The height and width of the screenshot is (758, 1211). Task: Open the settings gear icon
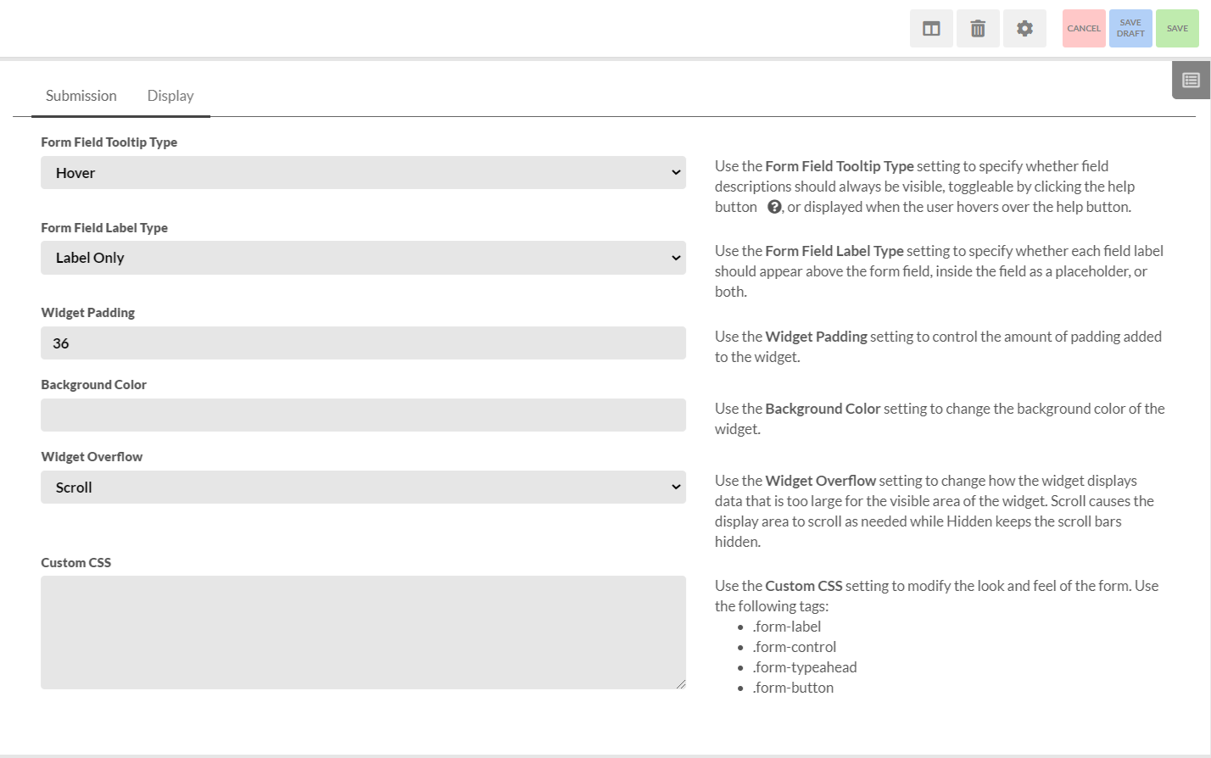[x=1024, y=28]
